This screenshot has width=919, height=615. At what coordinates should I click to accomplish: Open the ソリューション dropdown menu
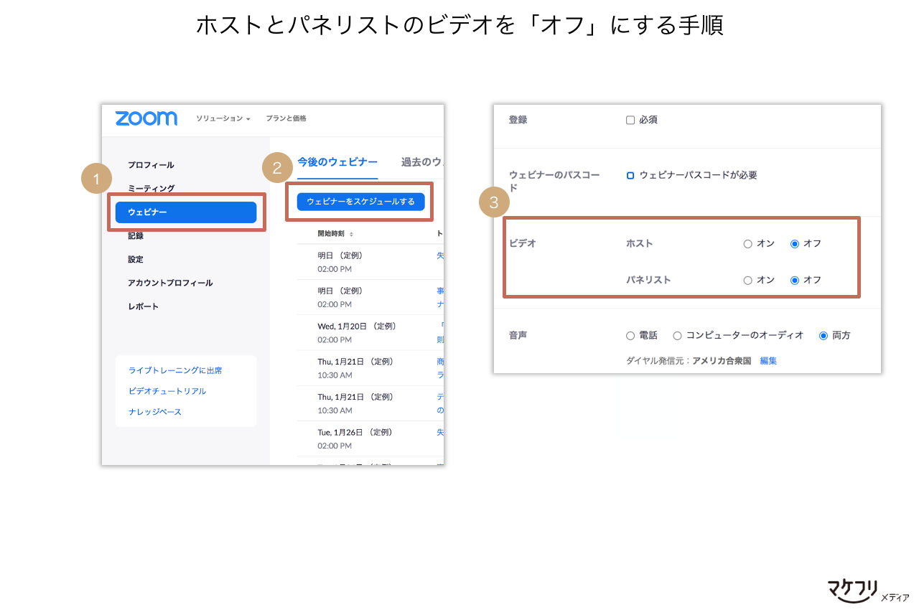coord(223,118)
